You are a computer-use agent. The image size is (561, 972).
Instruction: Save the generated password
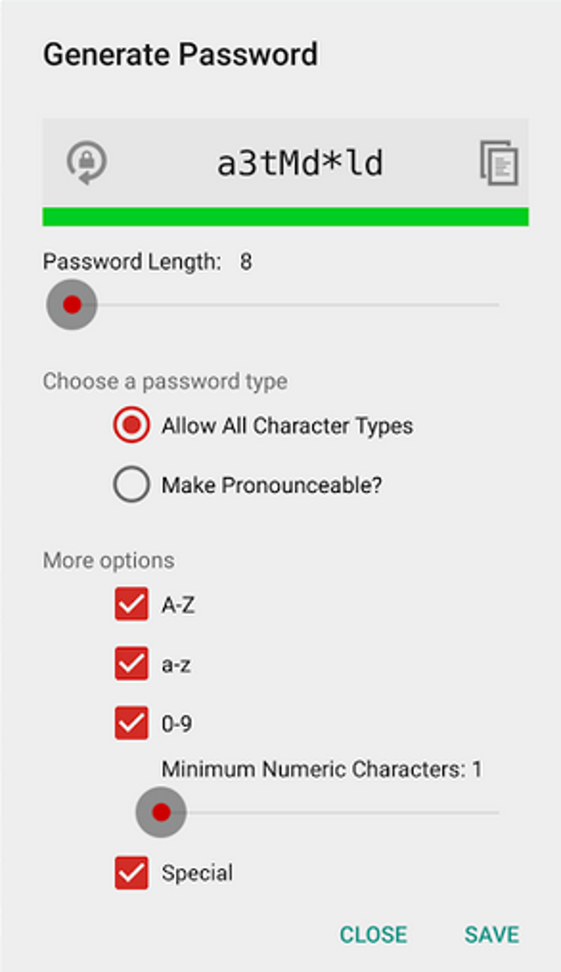(x=492, y=934)
